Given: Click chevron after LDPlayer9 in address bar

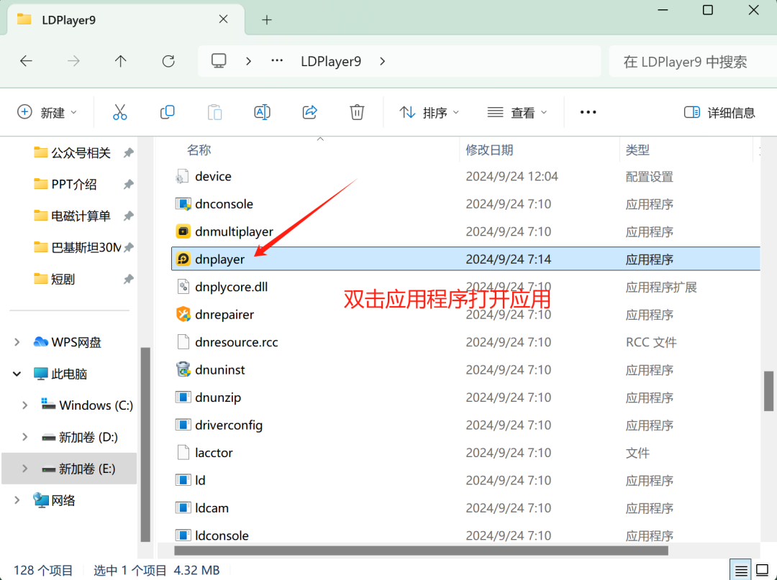Looking at the screenshot, I should [382, 61].
